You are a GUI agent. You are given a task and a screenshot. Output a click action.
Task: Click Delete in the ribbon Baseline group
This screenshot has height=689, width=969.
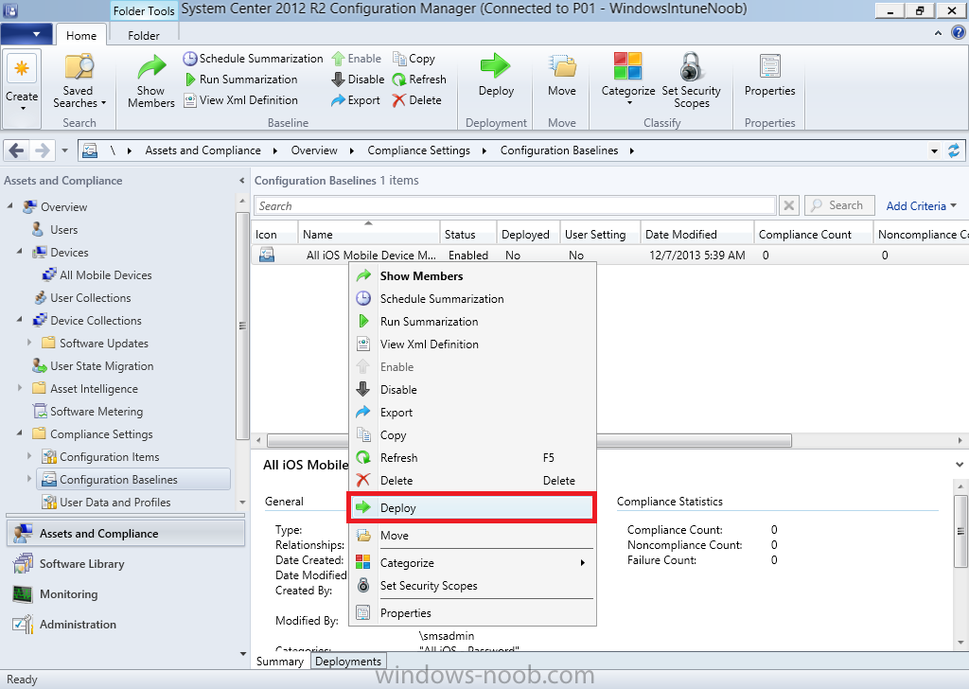coord(417,100)
